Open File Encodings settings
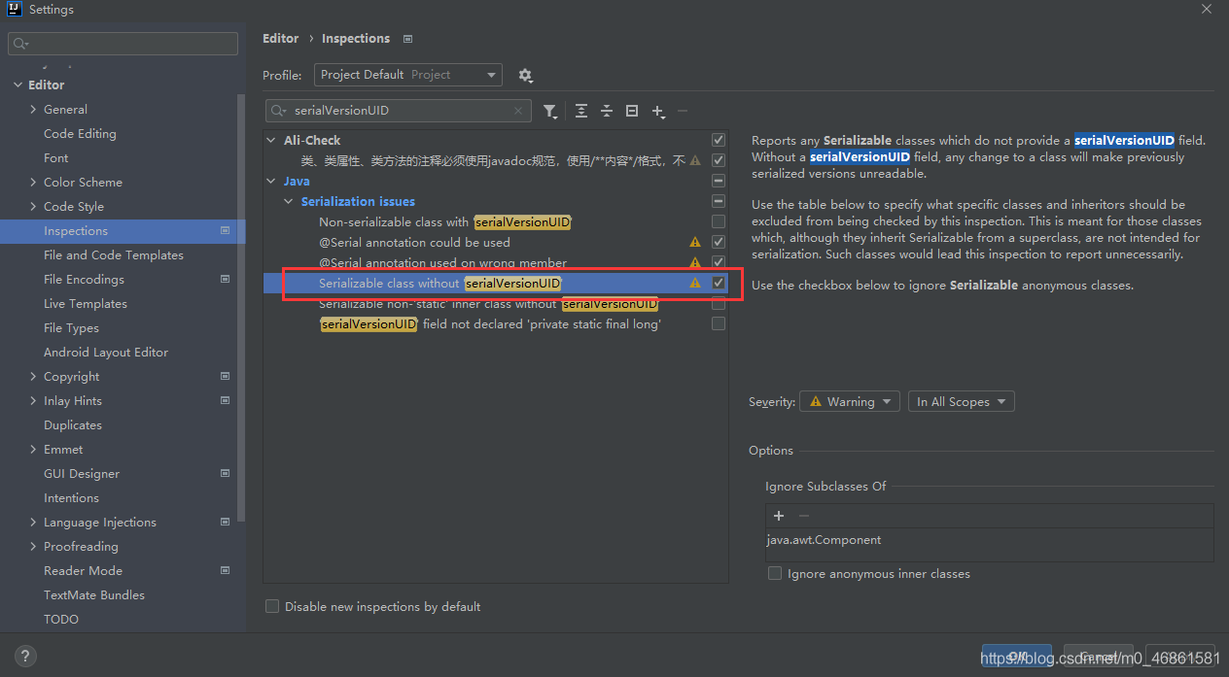Image resolution: width=1229 pixels, height=677 pixels. coord(84,280)
